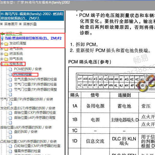Click connector pin 4Y in diagram
Screen dimensions: 155x155
coord(80,79)
